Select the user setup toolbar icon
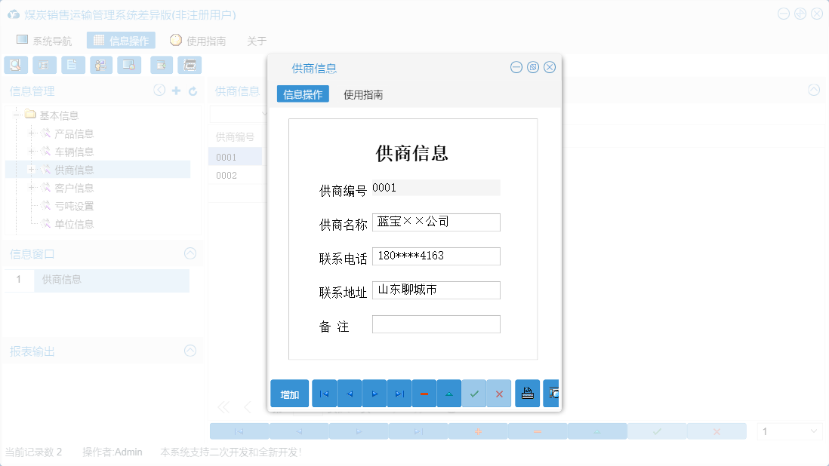Screen dimensions: 829x466 (100, 65)
